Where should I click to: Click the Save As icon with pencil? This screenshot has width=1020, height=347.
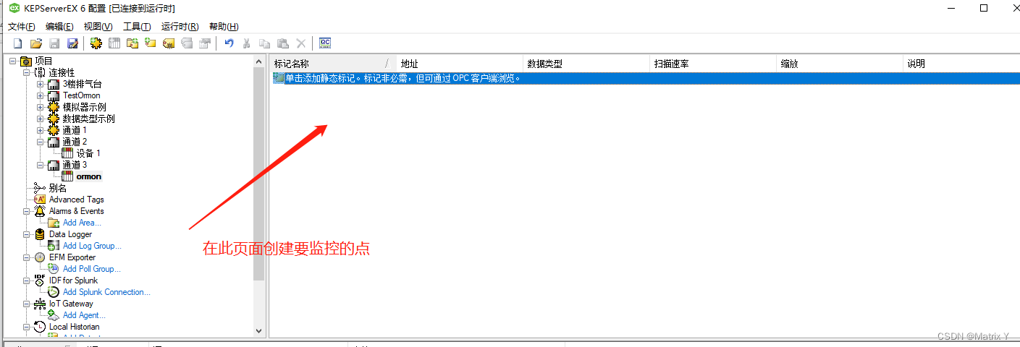pyautogui.click(x=72, y=43)
